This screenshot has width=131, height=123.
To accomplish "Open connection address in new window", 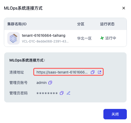I will [x=99, y=72].
